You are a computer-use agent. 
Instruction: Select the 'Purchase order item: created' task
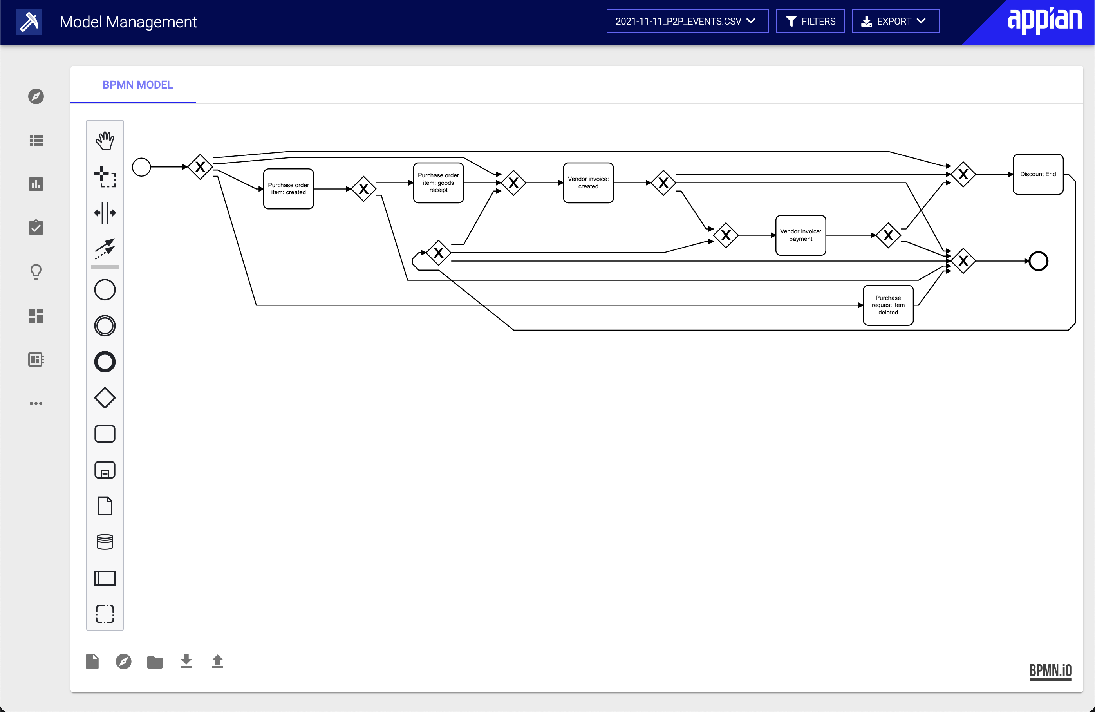coord(289,189)
